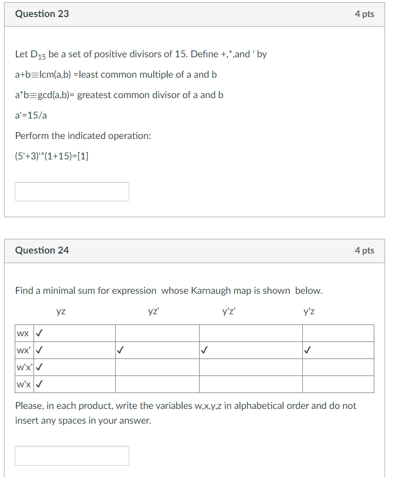
Task: Toggle the checkmark in row w'x' column yz
Action: (39, 367)
